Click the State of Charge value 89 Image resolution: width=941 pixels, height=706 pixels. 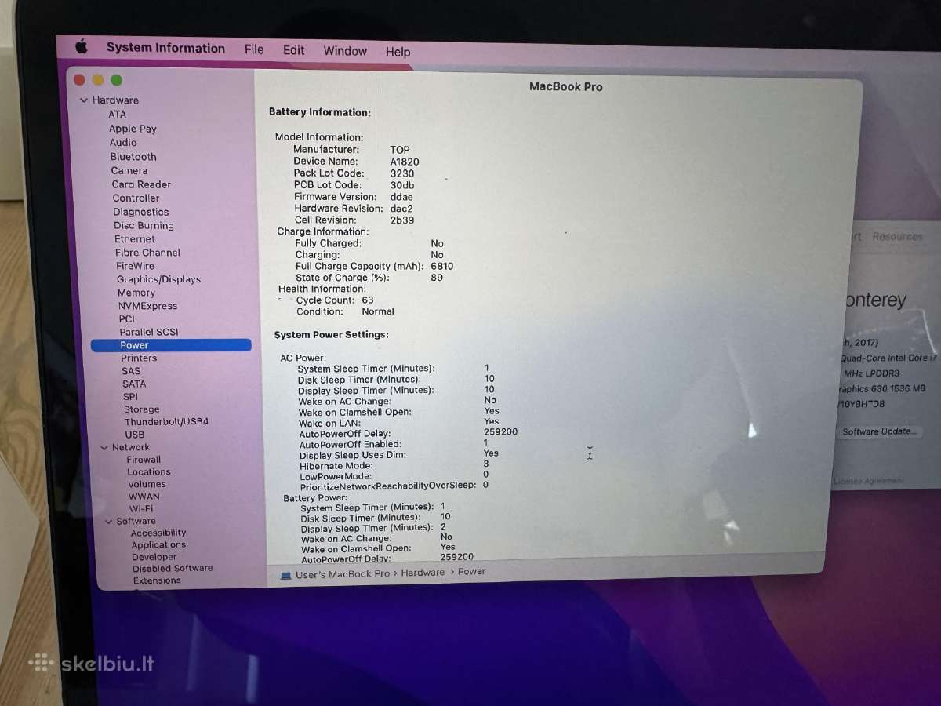(x=437, y=278)
